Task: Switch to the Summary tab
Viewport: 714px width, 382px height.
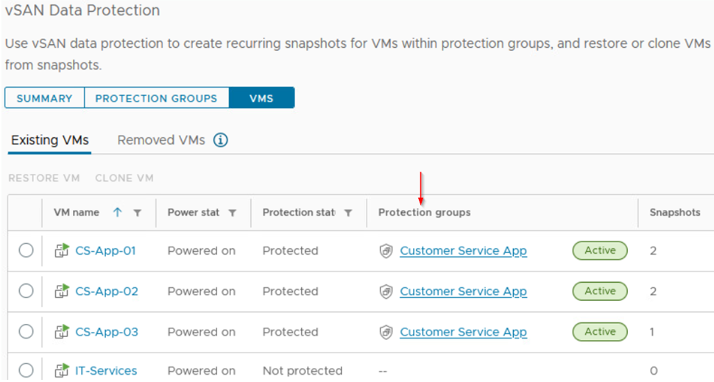Action: tap(45, 98)
